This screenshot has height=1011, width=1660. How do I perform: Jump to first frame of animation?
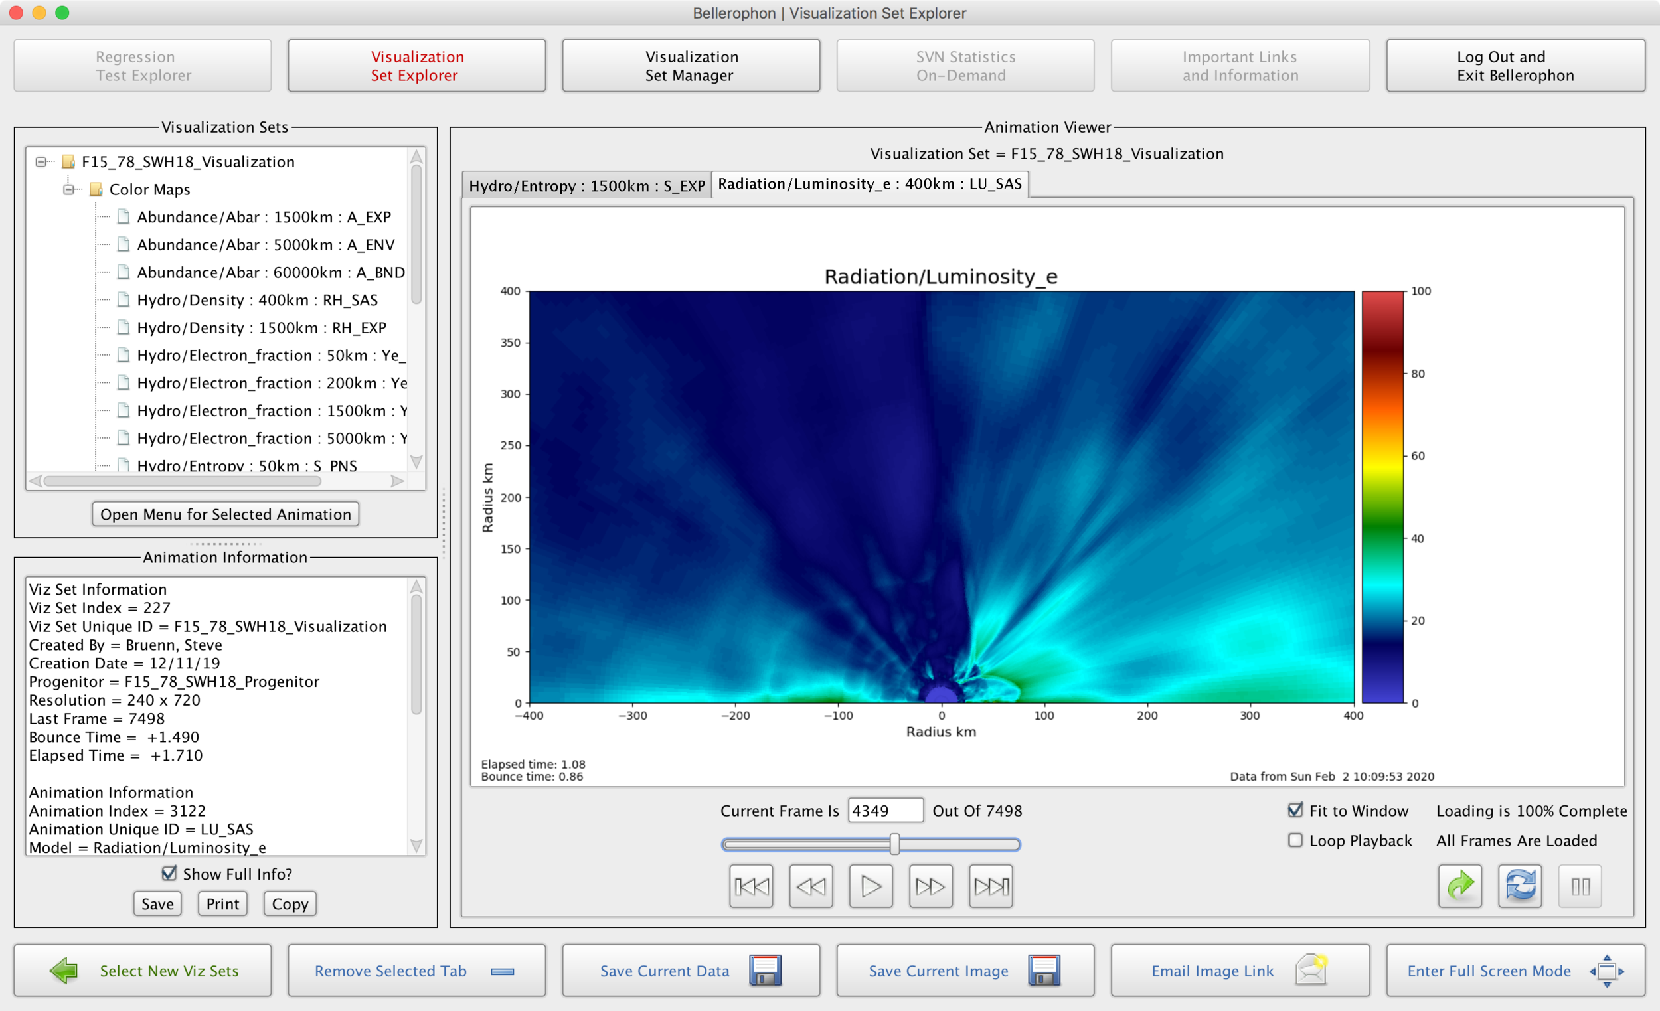click(750, 886)
